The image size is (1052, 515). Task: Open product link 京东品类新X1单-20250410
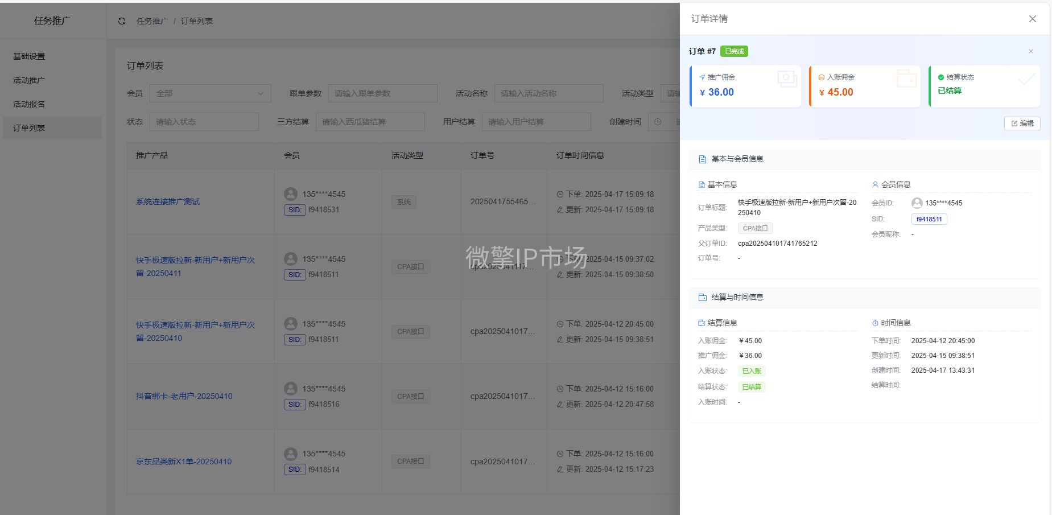[183, 462]
